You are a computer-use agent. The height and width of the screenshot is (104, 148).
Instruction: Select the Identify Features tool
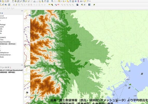pyautogui.click(x=52, y=1)
